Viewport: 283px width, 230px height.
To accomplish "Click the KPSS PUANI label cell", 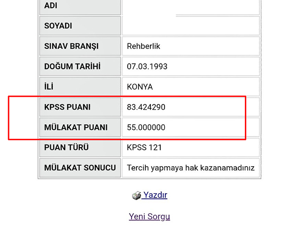I will [x=80, y=107].
